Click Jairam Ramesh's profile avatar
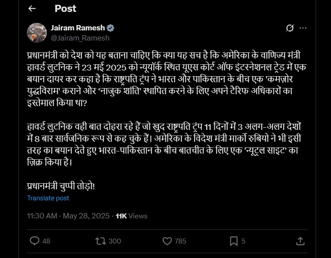This screenshot has width=331, height=258. (37, 33)
